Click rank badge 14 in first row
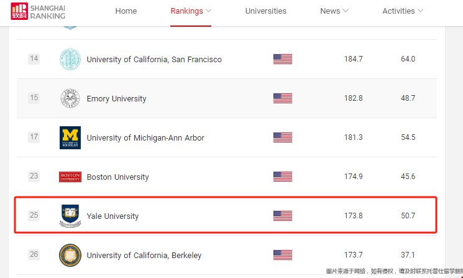The width and height of the screenshot is (463, 278). 34,58
